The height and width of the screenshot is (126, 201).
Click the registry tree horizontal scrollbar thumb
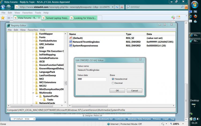coord(32,106)
